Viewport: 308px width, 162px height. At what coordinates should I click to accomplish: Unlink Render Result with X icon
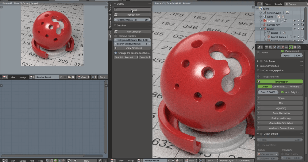pos(73,77)
